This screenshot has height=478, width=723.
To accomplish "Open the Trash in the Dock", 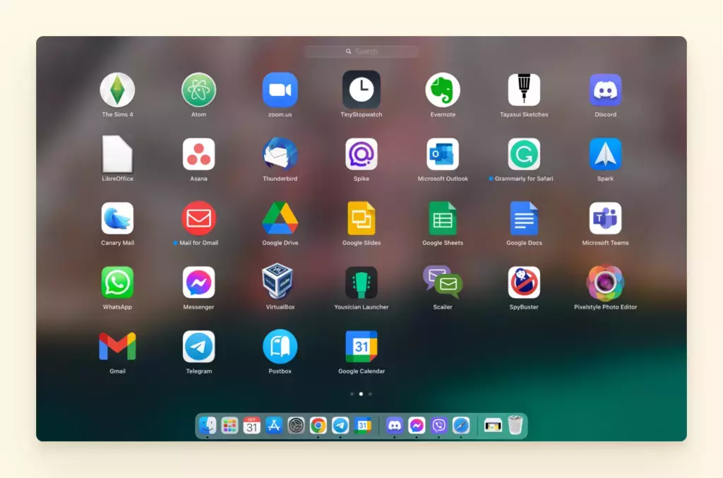I will coord(515,425).
